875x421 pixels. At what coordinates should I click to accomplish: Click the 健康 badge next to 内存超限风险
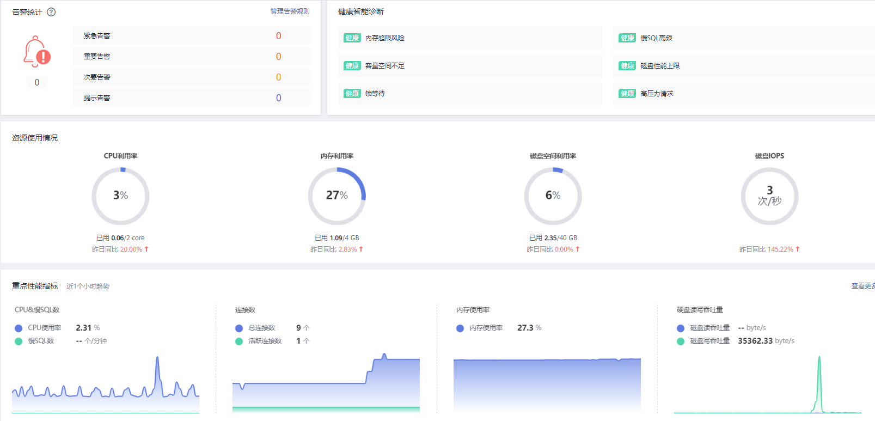[x=352, y=38]
